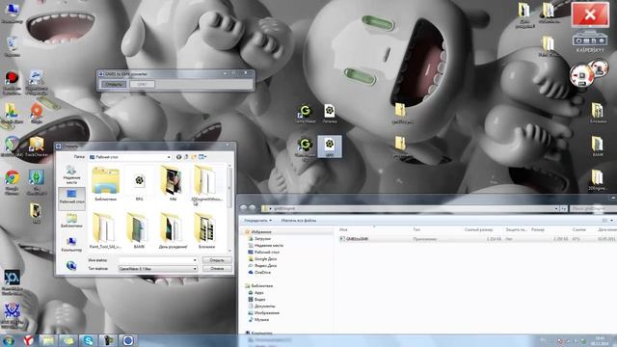
Task: Open Загрузки in Explorer navigation pane
Action: tap(262, 239)
